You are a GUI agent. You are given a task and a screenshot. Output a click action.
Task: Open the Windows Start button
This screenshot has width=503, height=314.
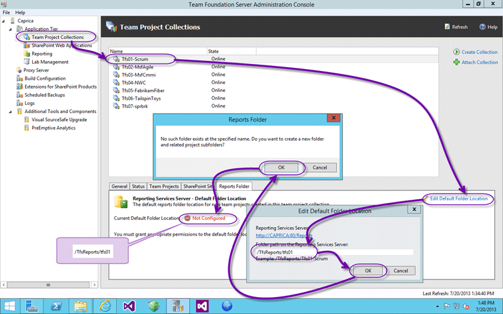coord(9,306)
